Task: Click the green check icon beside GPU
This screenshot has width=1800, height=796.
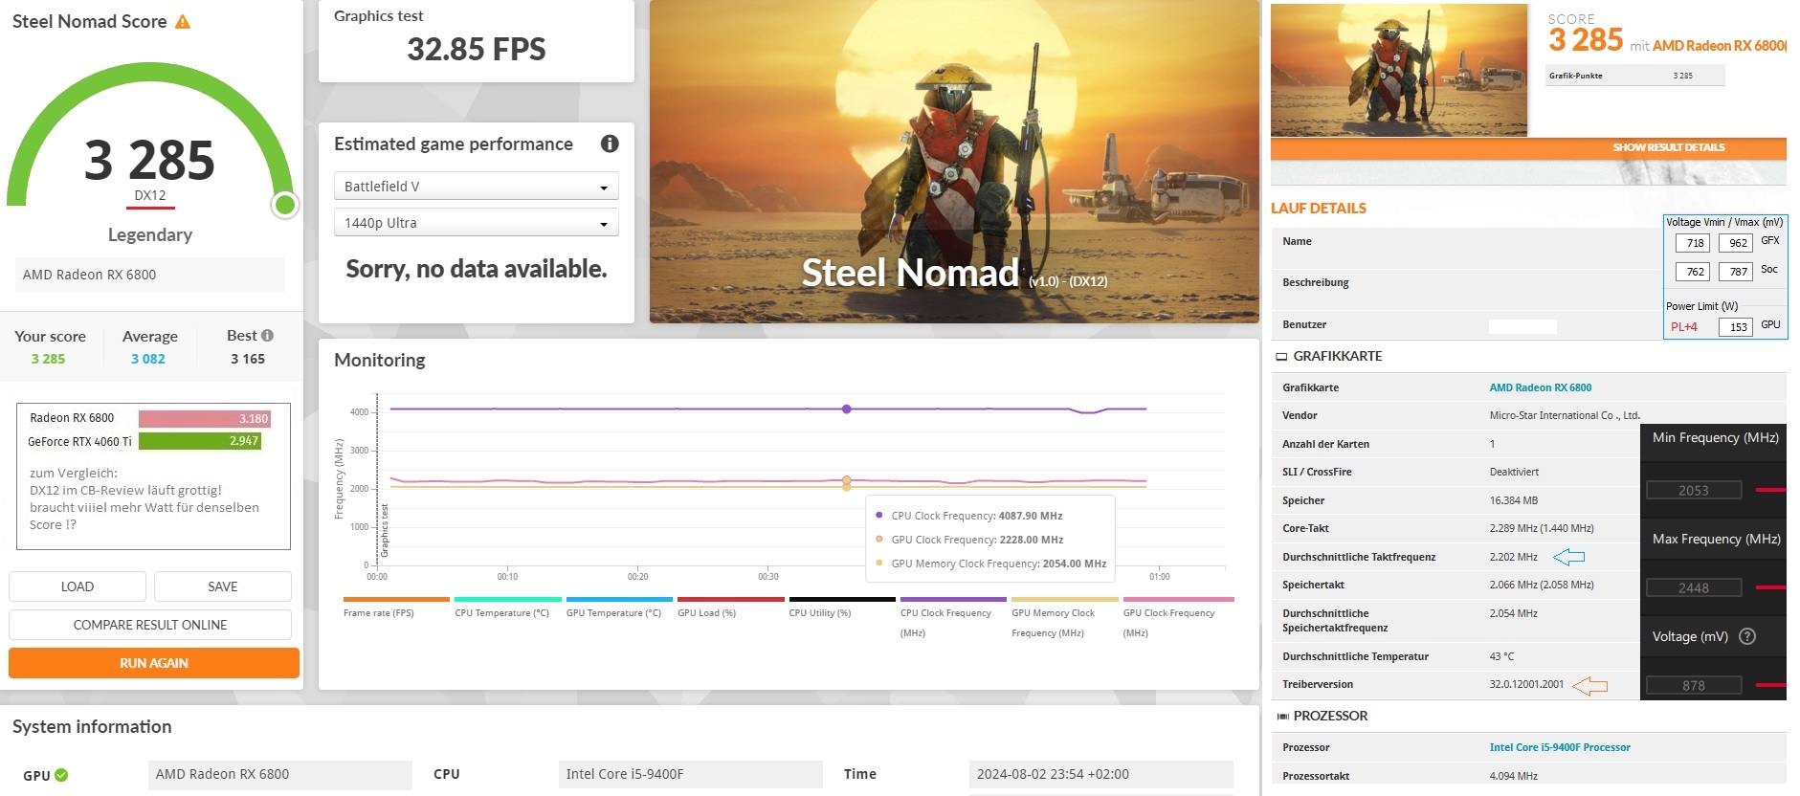Action: coord(61,775)
